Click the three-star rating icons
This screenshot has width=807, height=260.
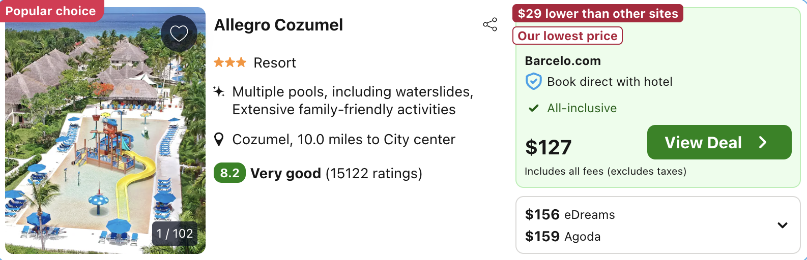[229, 62]
